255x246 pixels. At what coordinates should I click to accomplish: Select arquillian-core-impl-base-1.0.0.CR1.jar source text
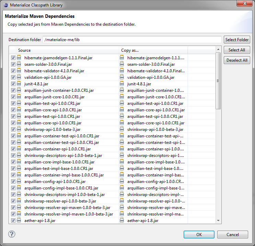(x=59, y=162)
